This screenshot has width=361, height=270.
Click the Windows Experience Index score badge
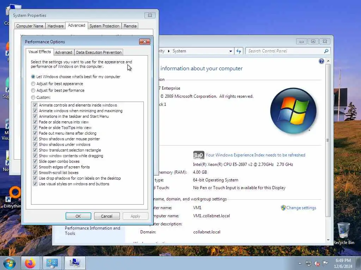pos(198,155)
